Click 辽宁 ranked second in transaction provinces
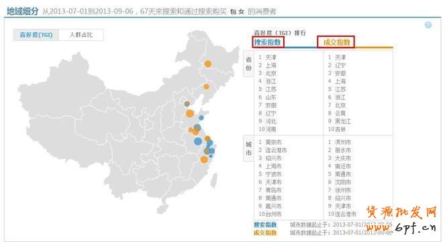The image size is (443, 242). pyautogui.click(x=340, y=66)
